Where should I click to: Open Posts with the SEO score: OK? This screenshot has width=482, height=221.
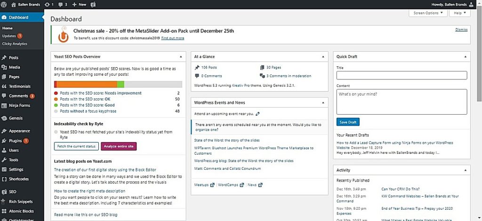pos(85,99)
